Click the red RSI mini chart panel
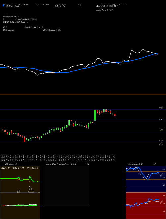The image size is (166, 219). [146, 206]
